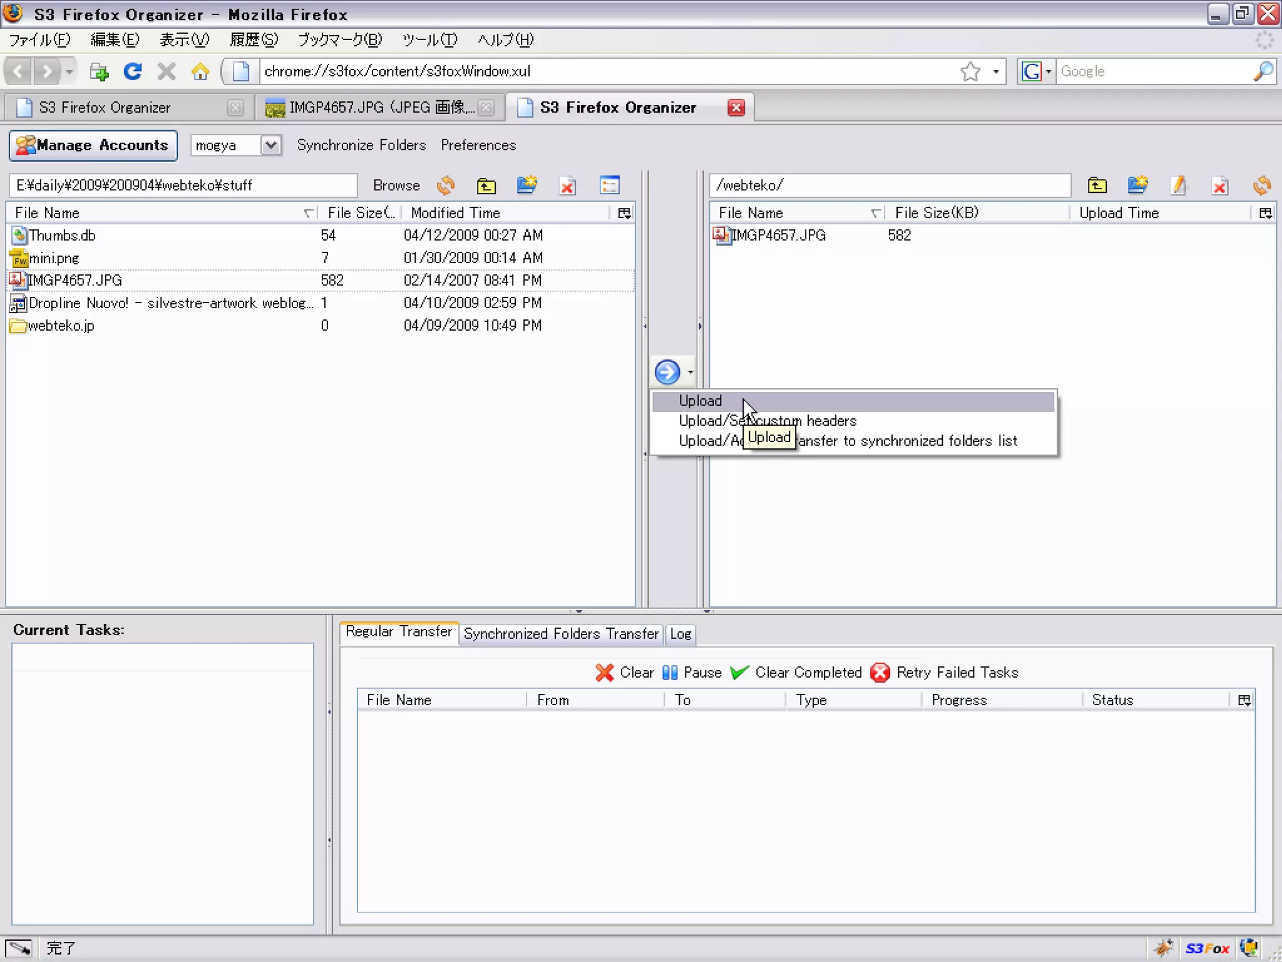
Task: Create new remote folder icon
Action: [x=1137, y=185]
